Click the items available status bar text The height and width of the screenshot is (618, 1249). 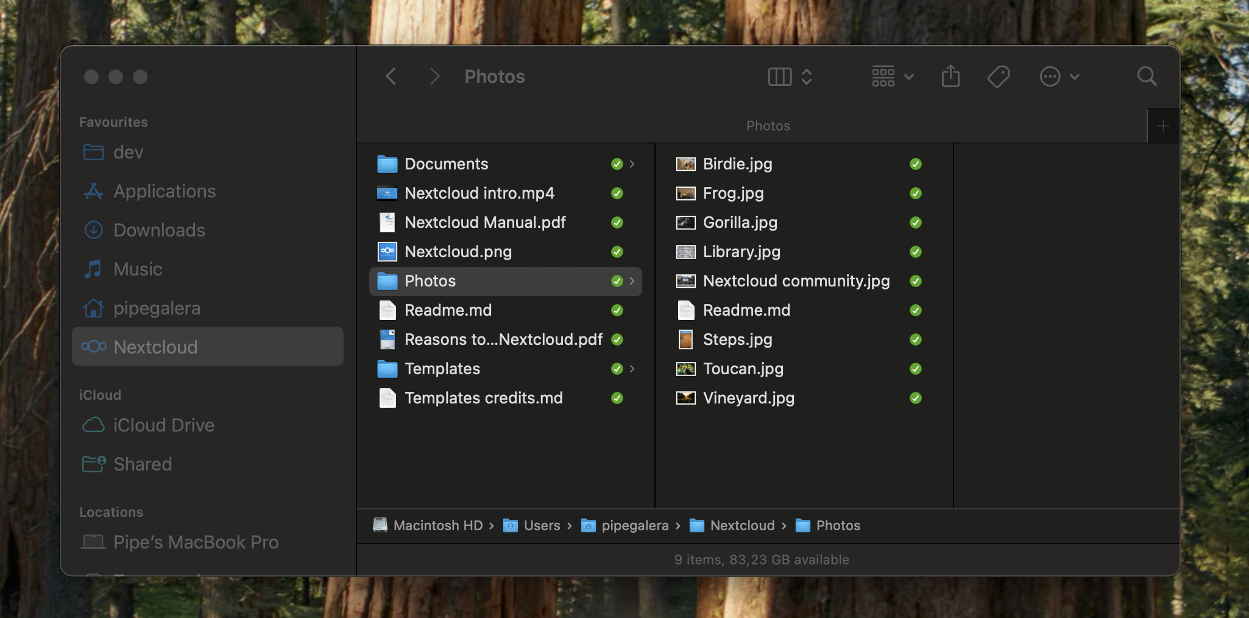[762, 559]
